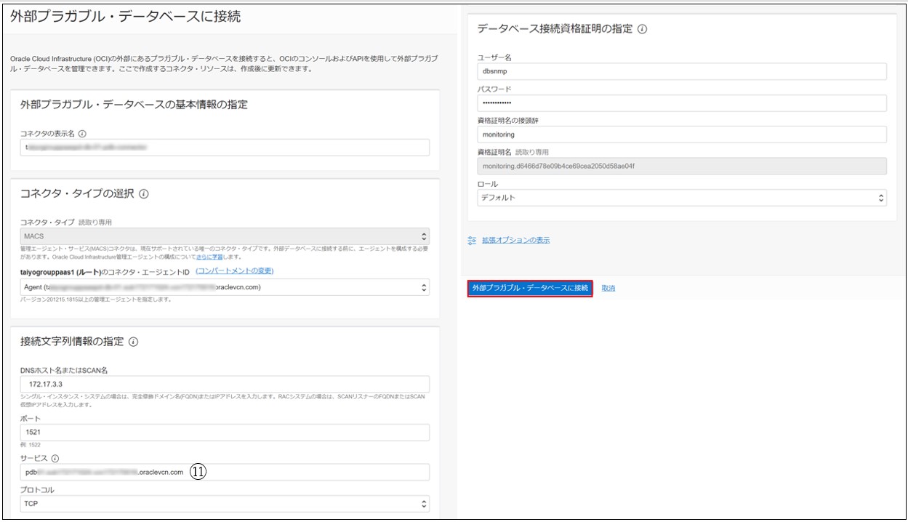Viewport: 908px width, 522px height.
Task: Click info icon beside サービス label
Action: click(x=55, y=458)
